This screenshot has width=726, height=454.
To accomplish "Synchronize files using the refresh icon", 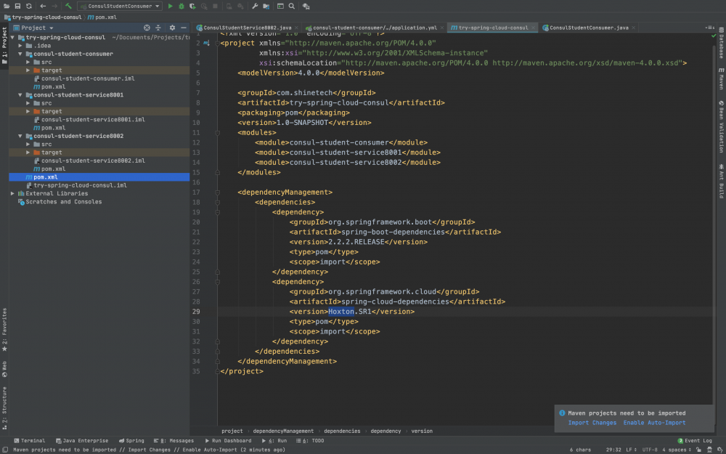I will coord(28,4).
